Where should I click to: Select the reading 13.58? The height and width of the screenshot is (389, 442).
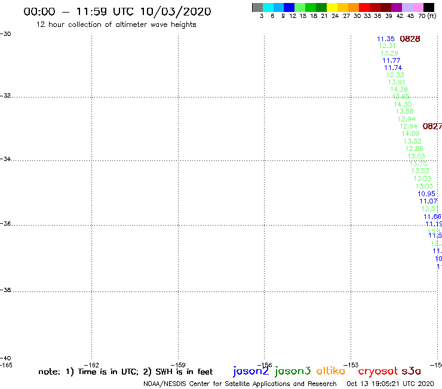[405, 111]
